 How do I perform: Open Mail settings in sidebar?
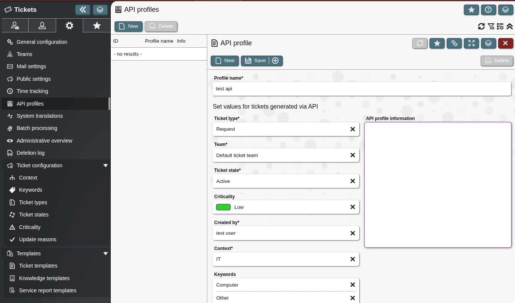[x=31, y=66]
